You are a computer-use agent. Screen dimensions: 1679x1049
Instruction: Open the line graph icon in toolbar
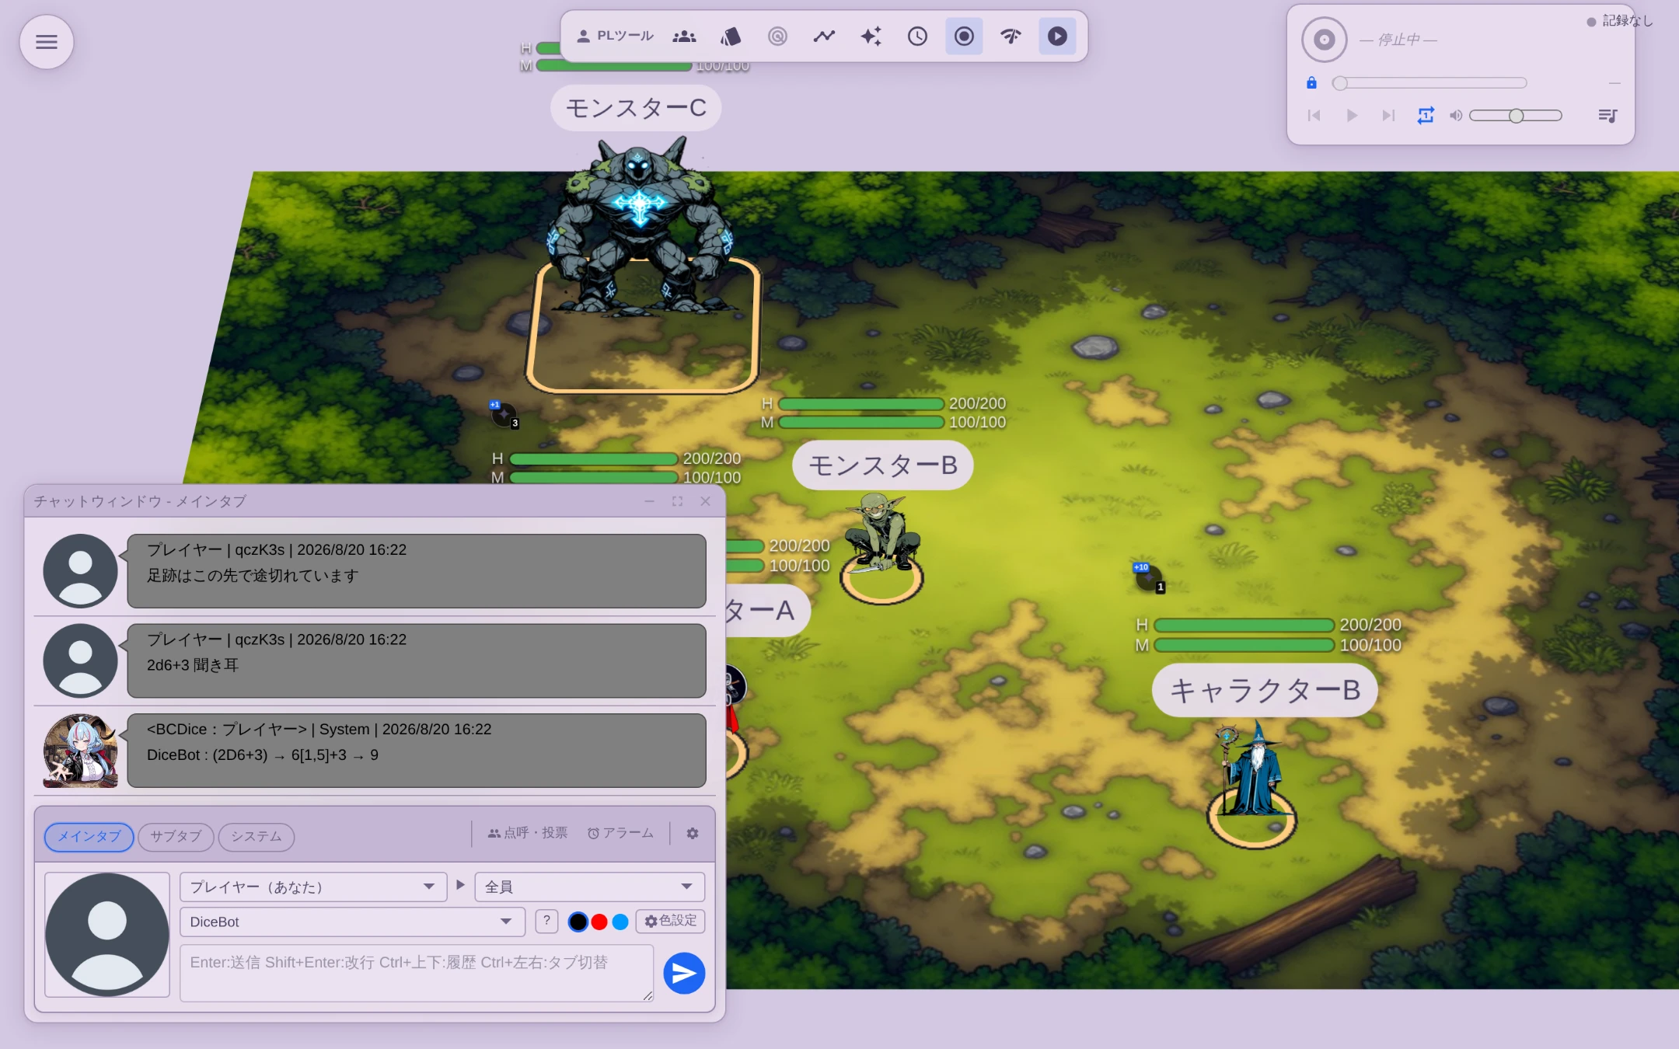(x=824, y=36)
